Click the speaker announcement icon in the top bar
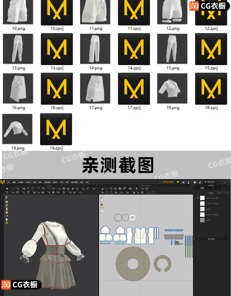This screenshot has height=296, width=231. click(183, 182)
